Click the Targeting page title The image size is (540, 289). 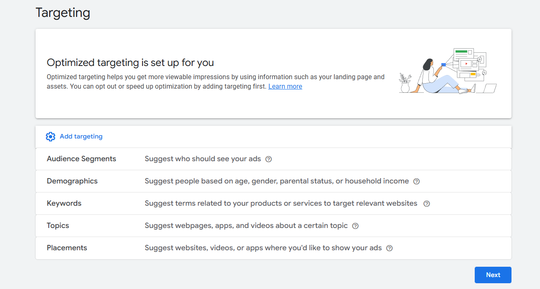[x=63, y=13]
